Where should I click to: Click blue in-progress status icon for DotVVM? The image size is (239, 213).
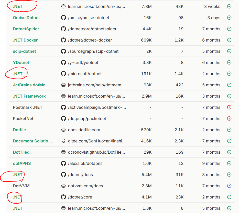[229, 186]
